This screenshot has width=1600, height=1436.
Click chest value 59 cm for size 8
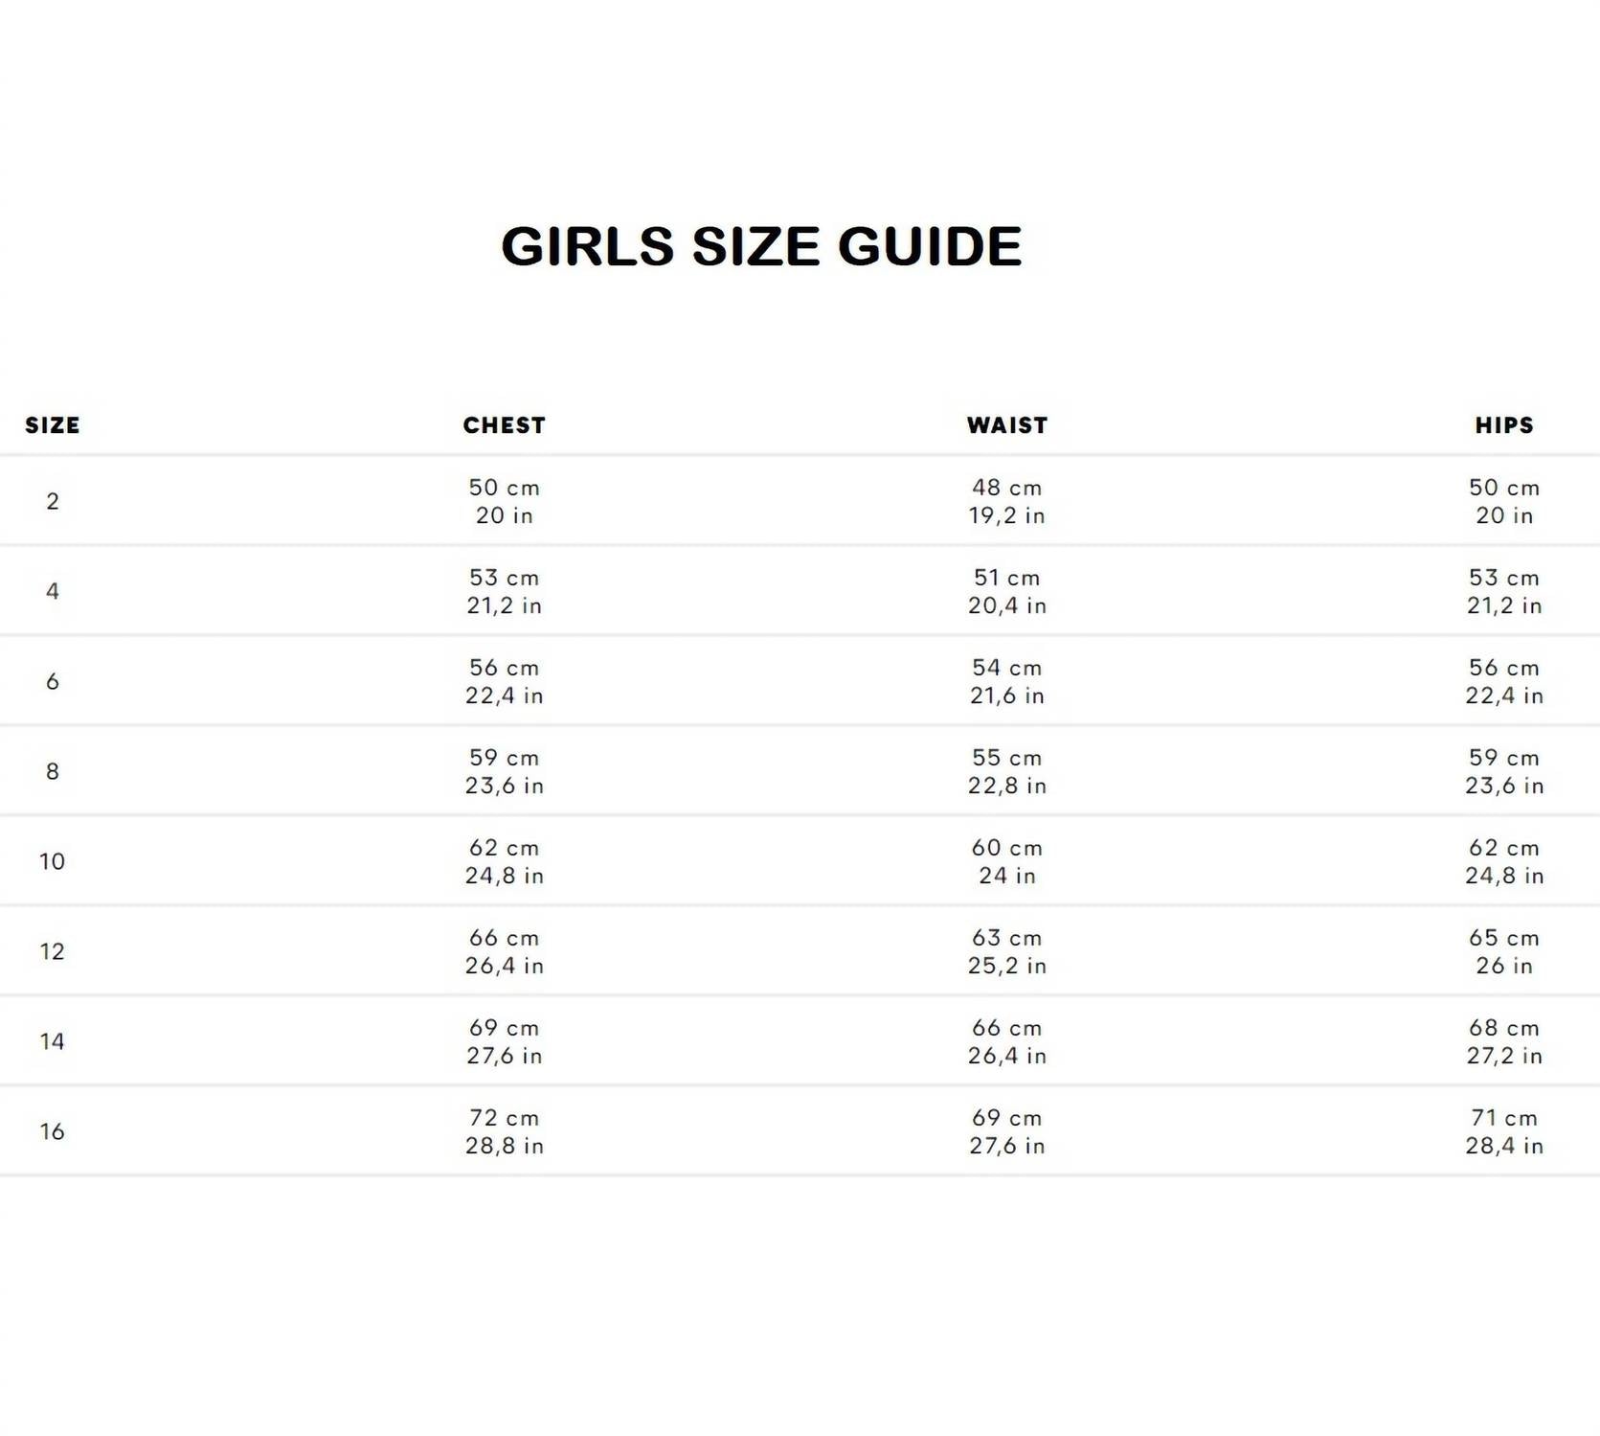(x=504, y=758)
